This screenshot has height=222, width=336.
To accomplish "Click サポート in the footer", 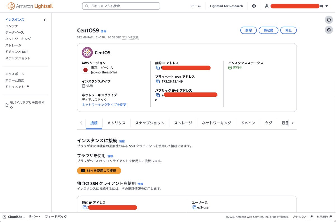I will (34, 217).
